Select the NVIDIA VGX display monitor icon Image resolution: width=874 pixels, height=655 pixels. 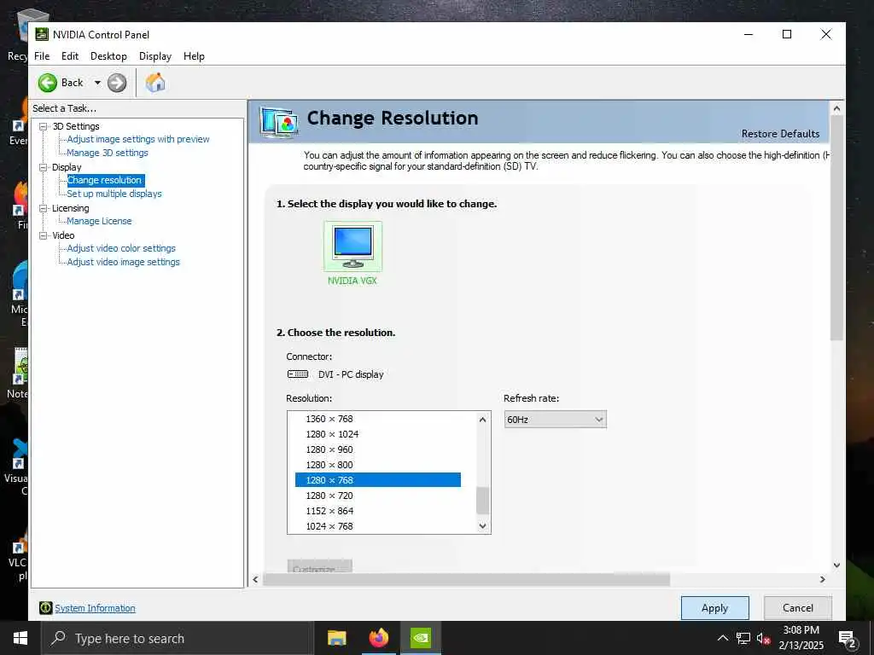(x=353, y=246)
